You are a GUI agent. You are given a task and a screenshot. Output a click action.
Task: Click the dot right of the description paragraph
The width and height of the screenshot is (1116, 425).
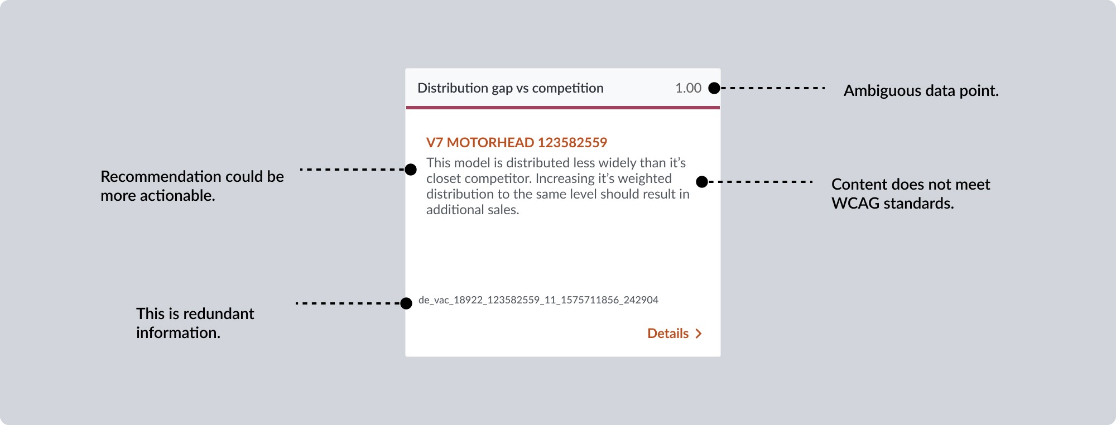[x=702, y=182]
